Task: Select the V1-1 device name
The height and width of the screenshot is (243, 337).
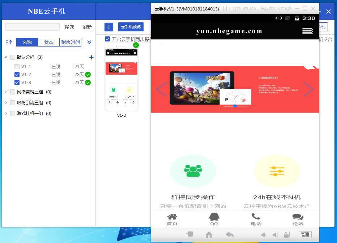Action: pyautogui.click(x=26, y=67)
